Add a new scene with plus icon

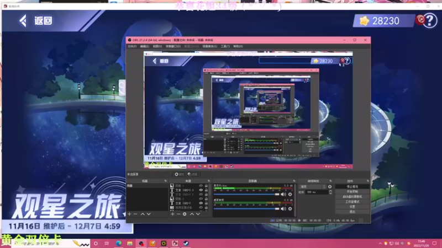click(129, 214)
